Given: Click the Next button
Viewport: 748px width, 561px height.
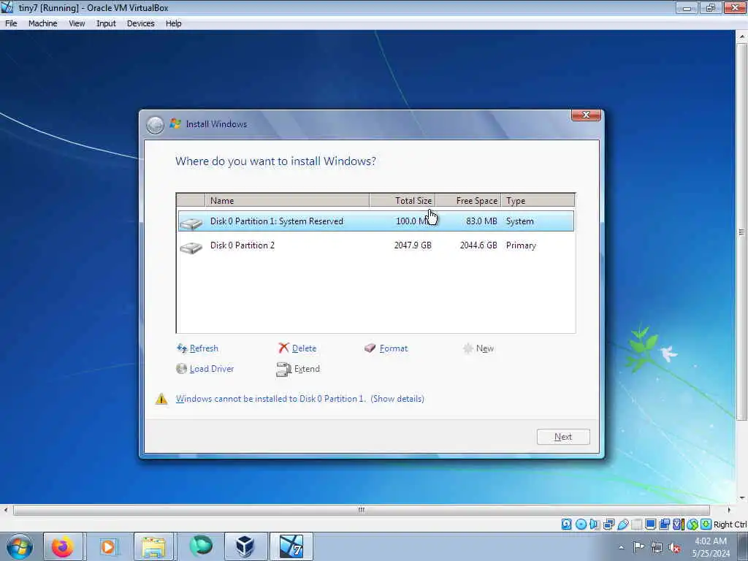Looking at the screenshot, I should pyautogui.click(x=563, y=437).
